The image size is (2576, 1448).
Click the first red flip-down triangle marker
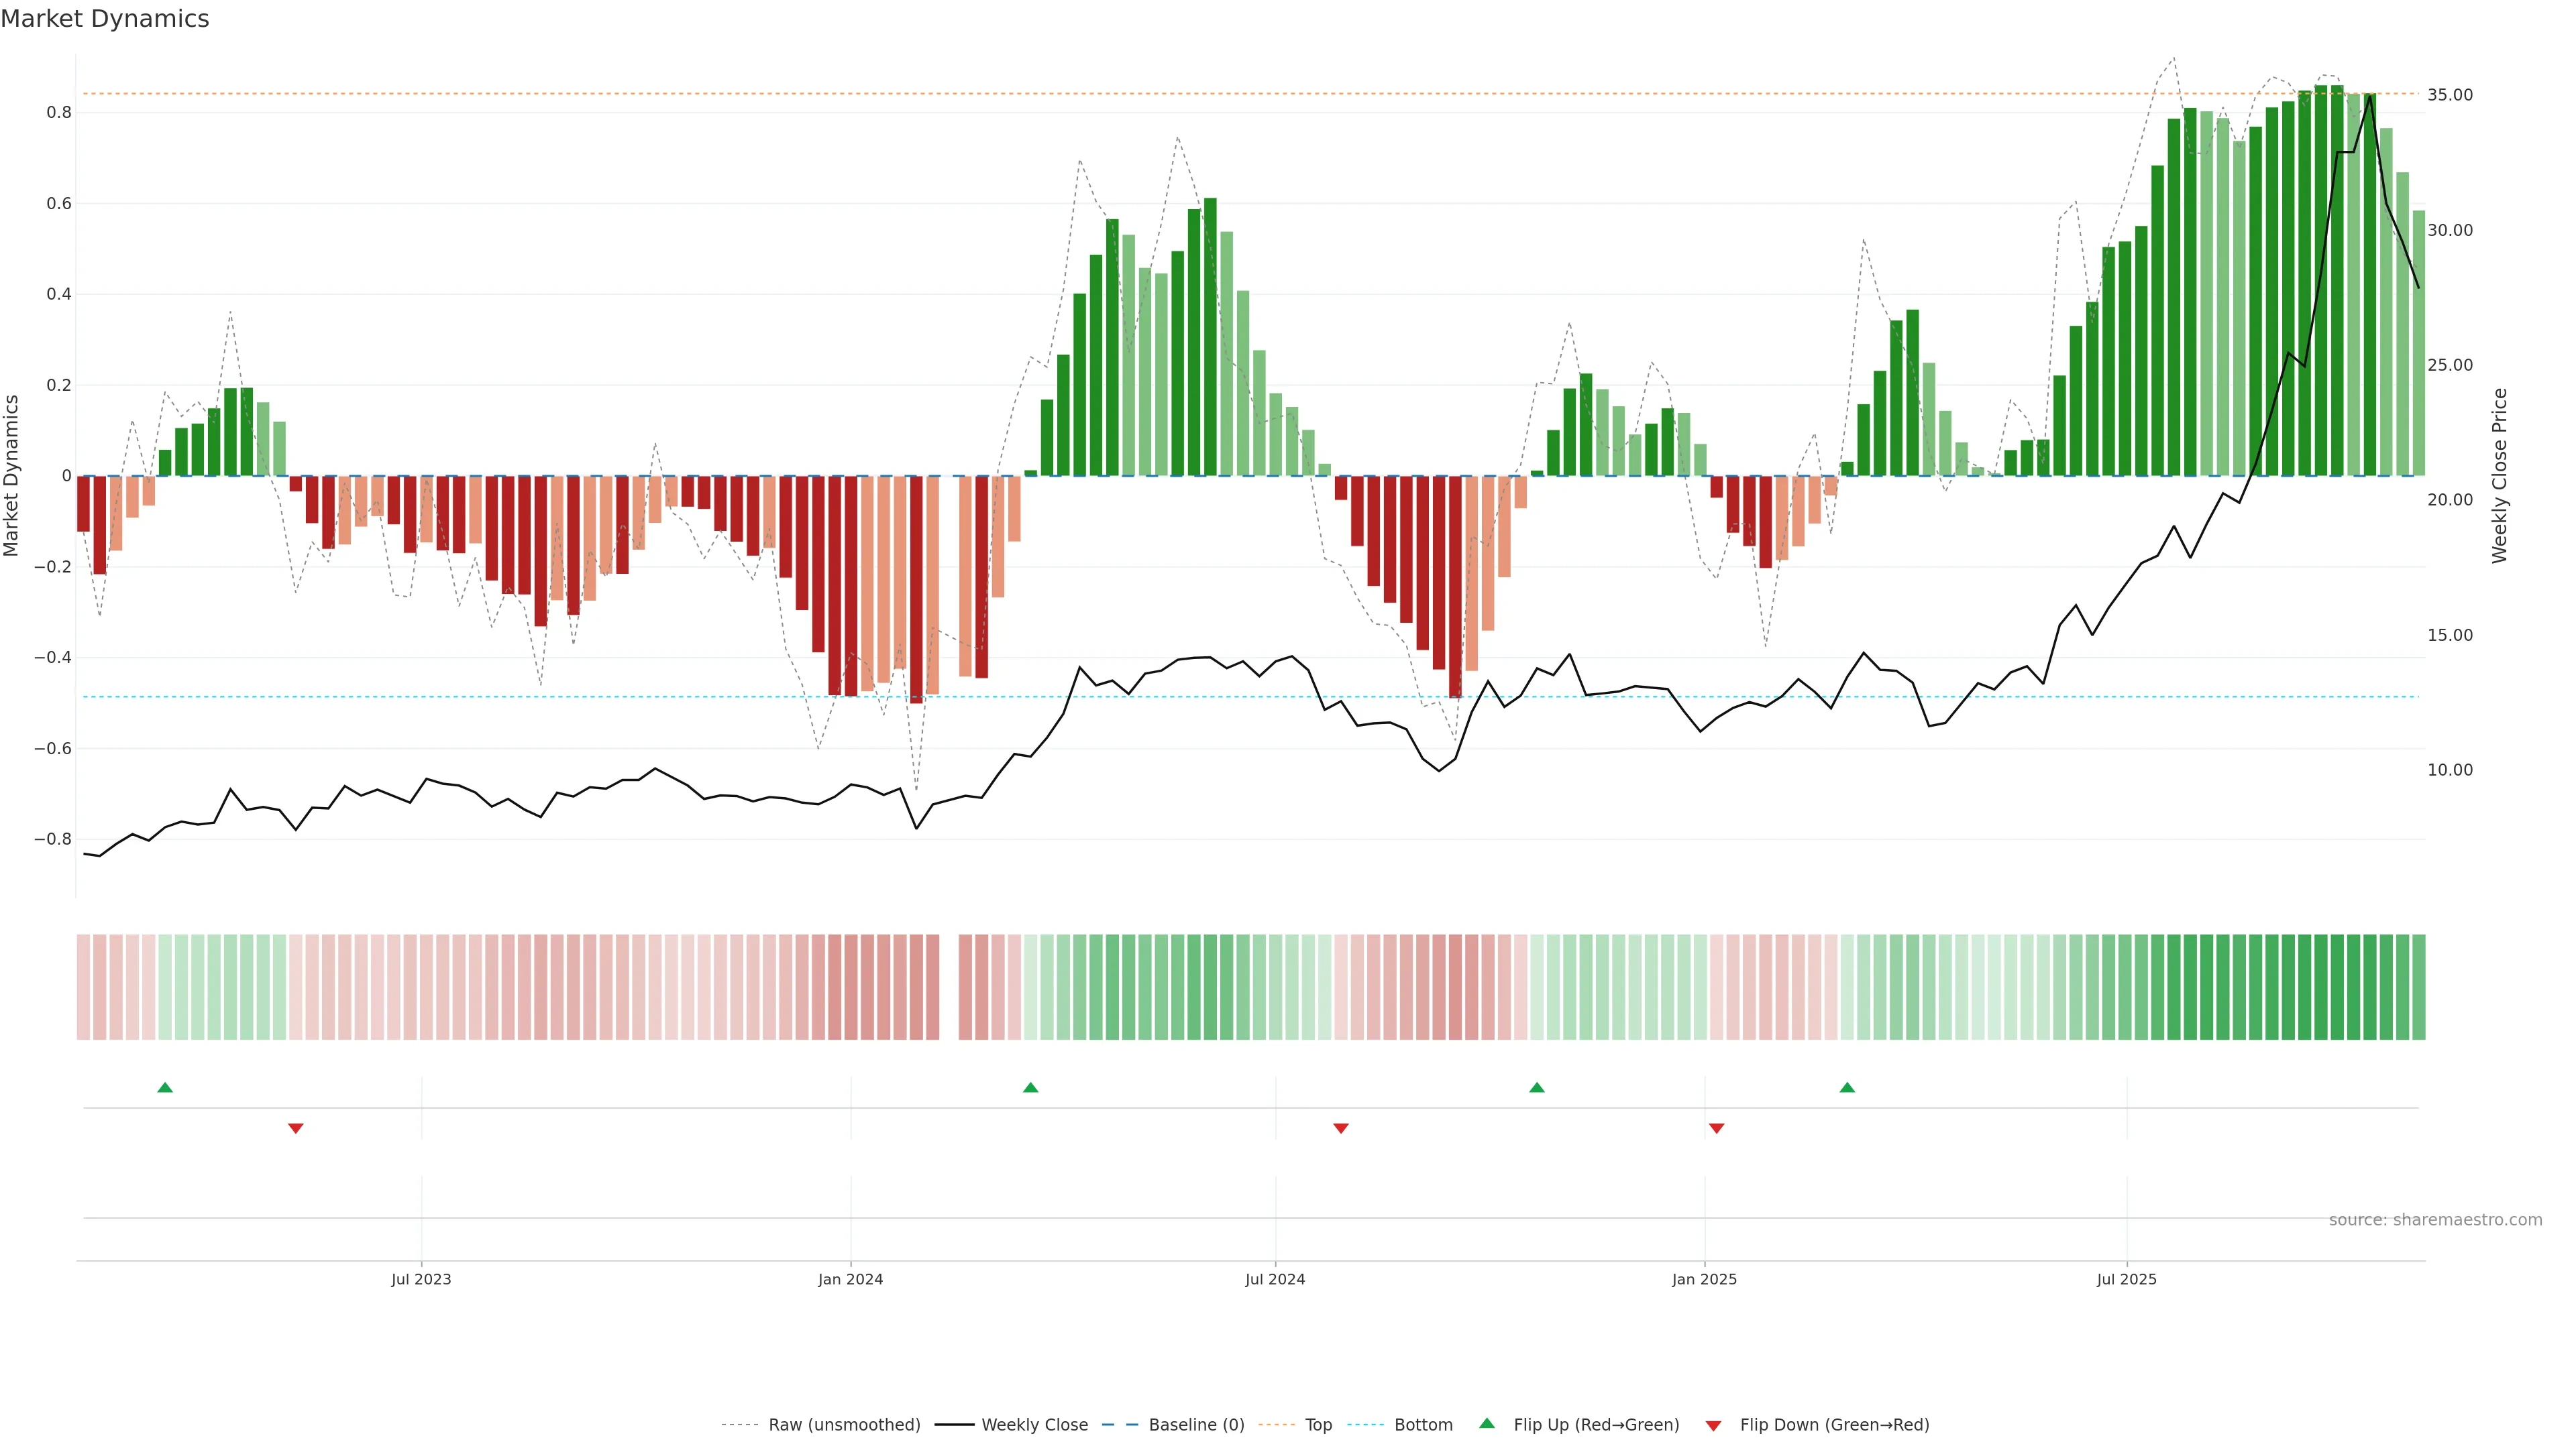tap(296, 1128)
